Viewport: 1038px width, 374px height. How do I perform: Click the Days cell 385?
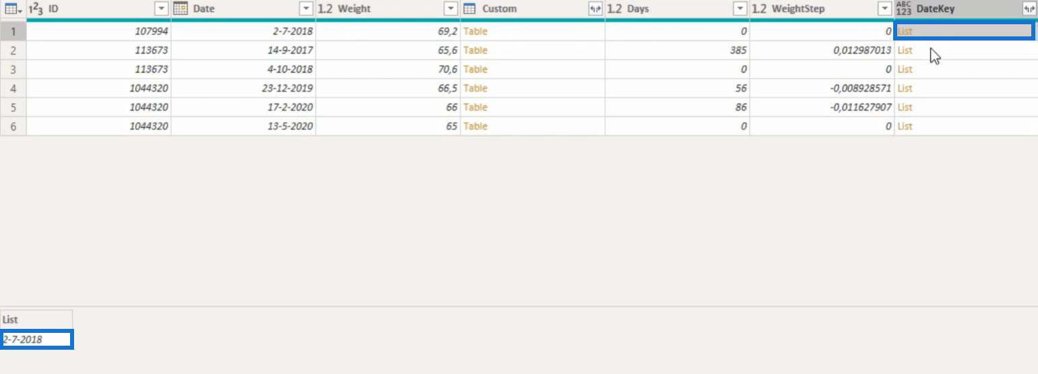(x=677, y=51)
